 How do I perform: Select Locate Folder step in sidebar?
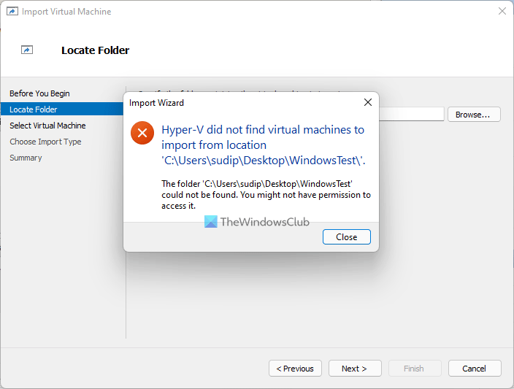[x=62, y=109]
